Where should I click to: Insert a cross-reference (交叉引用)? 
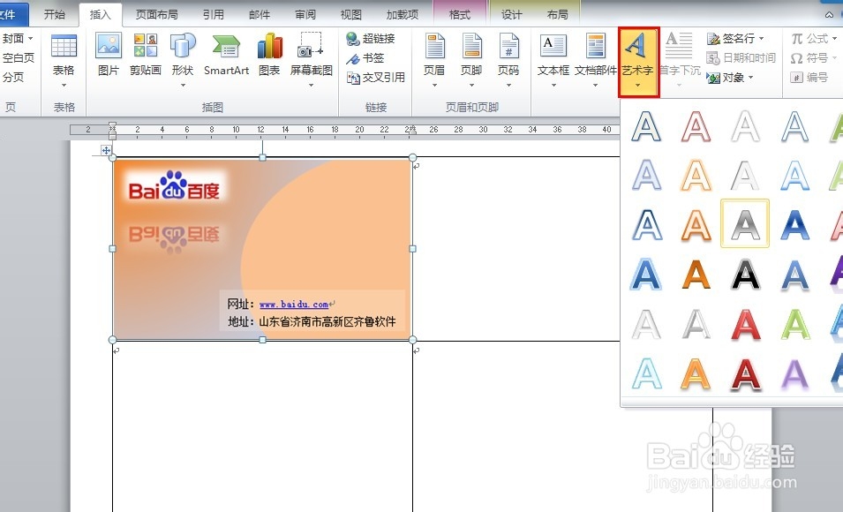375,76
